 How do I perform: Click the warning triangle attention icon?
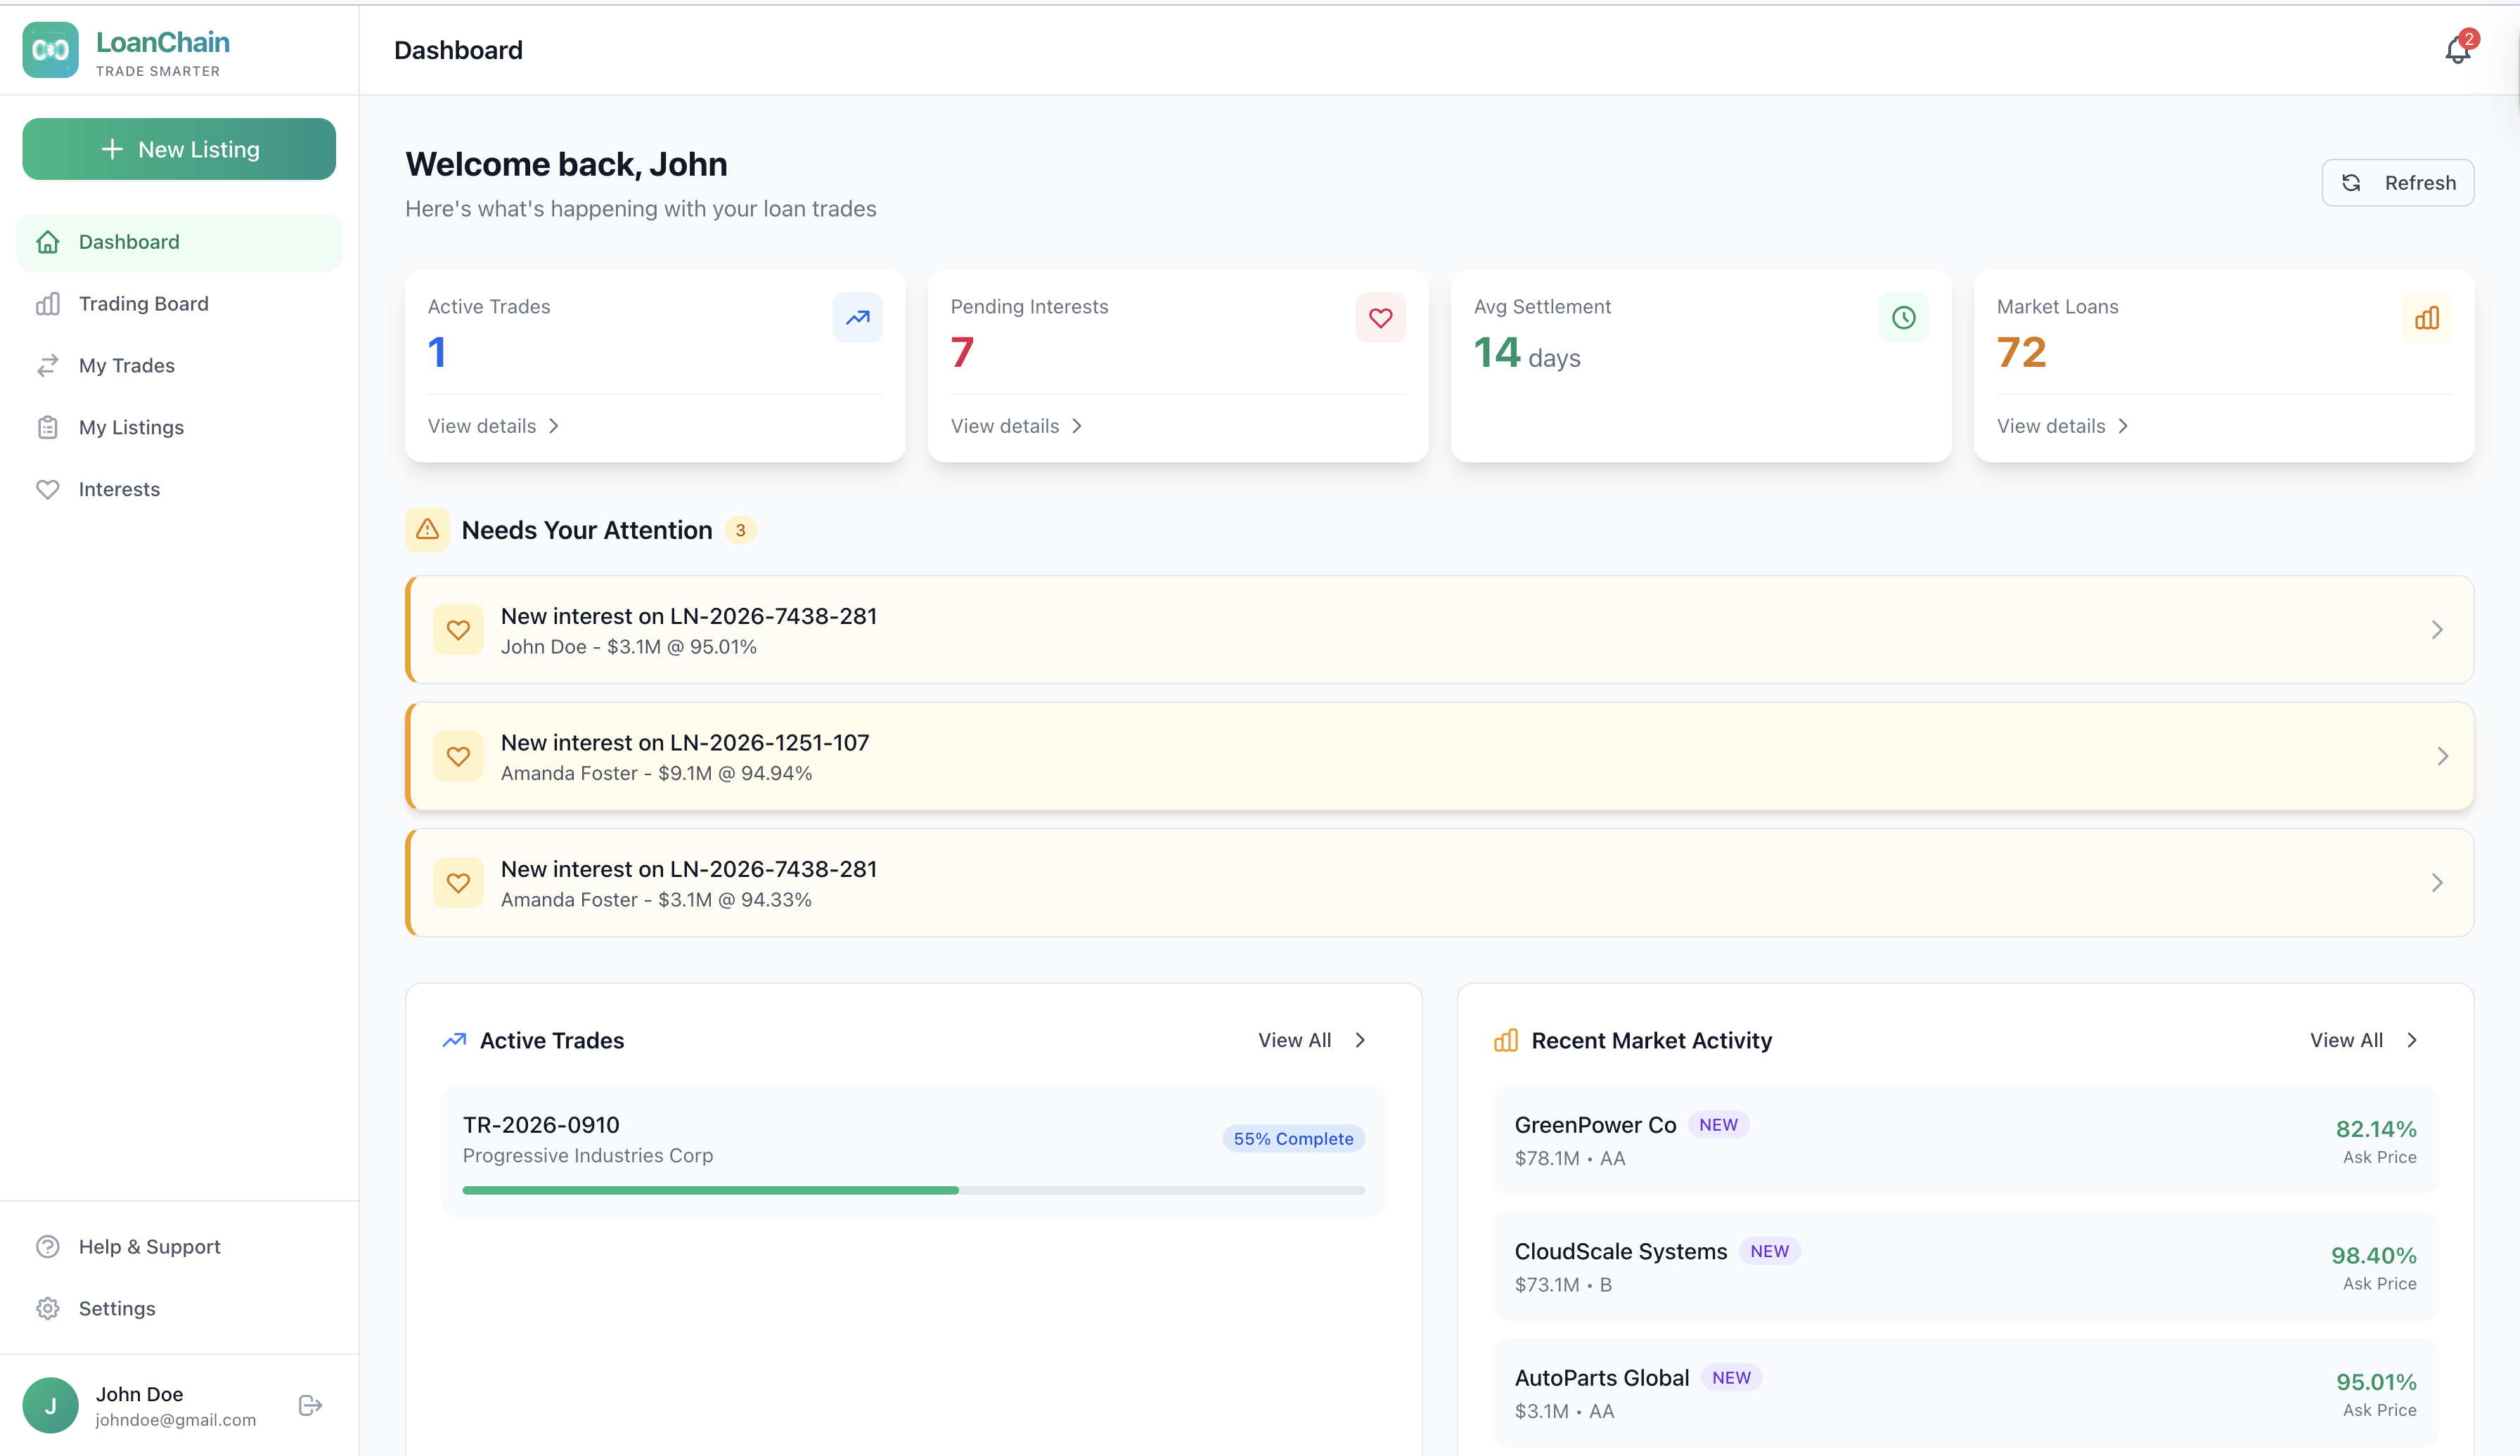pos(427,530)
